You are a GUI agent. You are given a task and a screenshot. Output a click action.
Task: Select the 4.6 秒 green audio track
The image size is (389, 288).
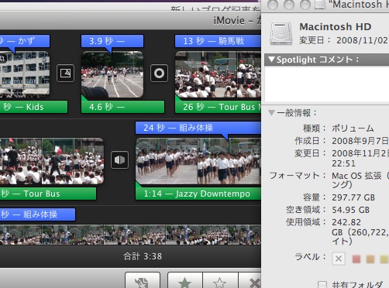[x=122, y=107]
